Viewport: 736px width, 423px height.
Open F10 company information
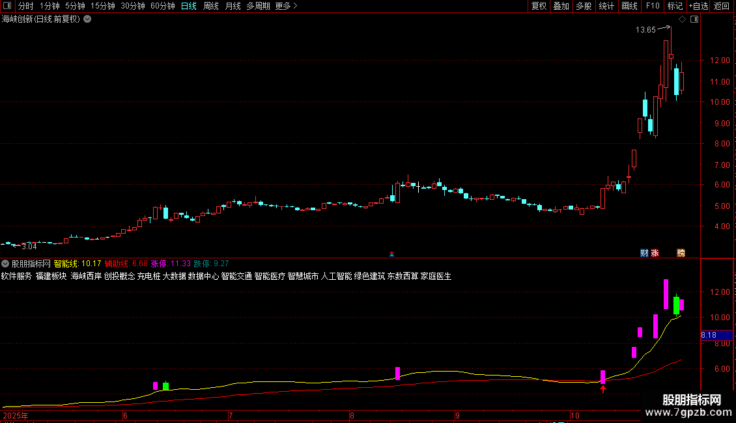tap(653, 6)
